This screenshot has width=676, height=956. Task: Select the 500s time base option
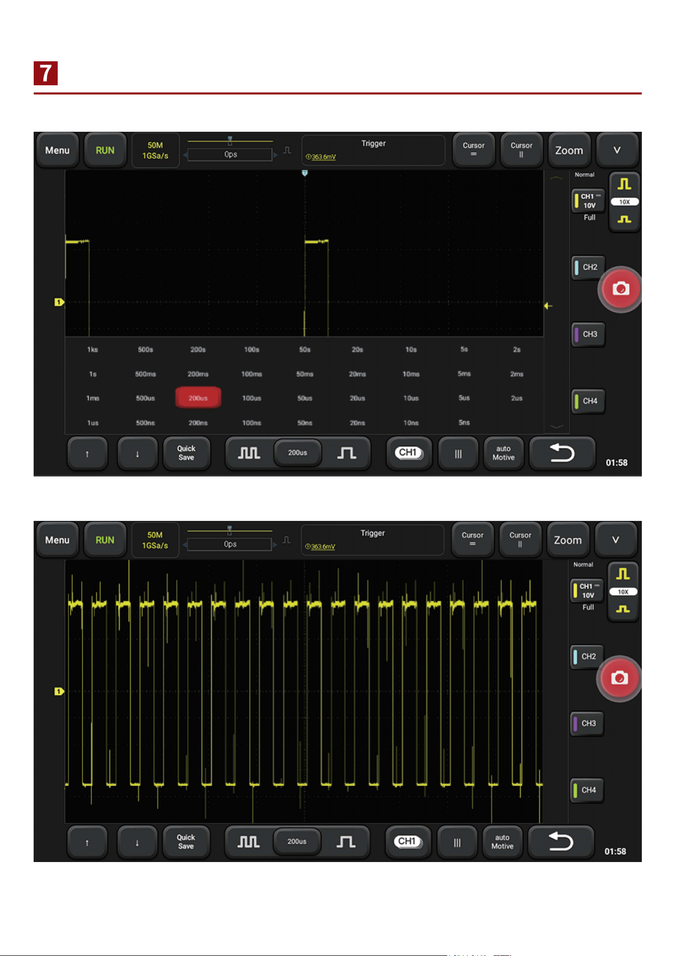coord(146,349)
